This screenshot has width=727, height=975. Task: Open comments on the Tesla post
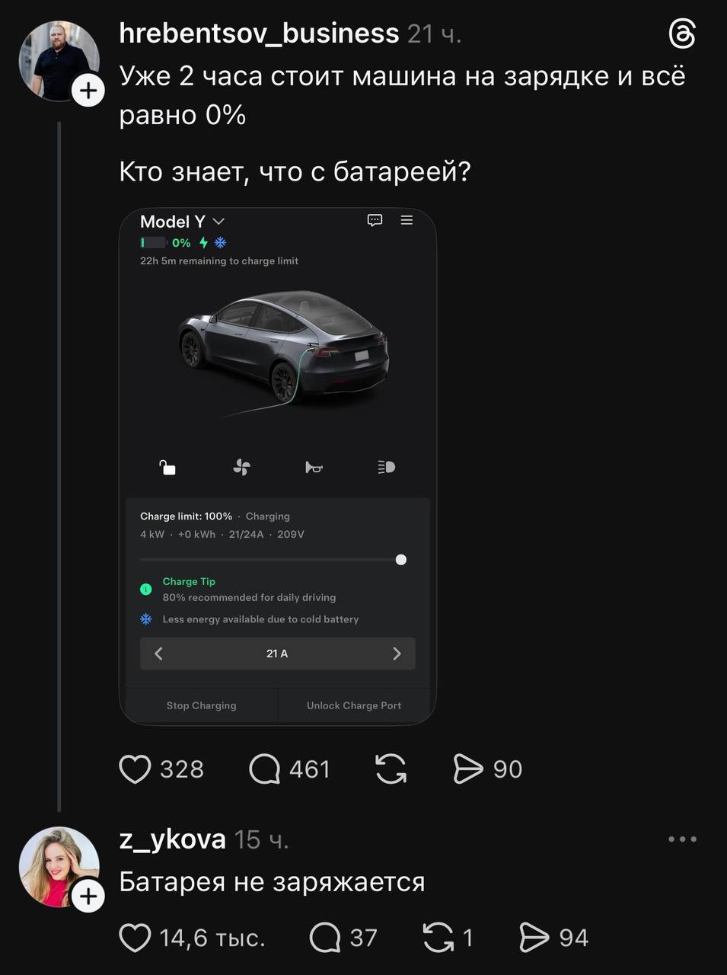pyautogui.click(x=265, y=769)
